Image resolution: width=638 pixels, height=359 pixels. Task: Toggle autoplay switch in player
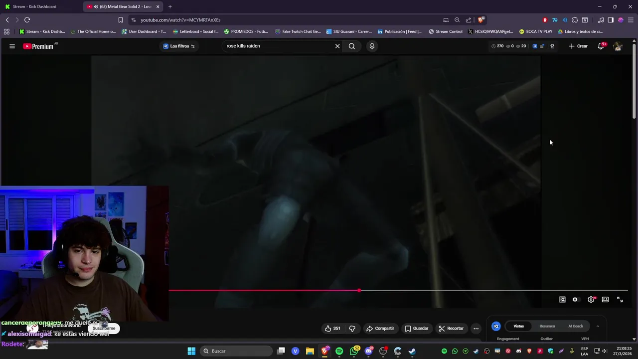click(575, 300)
